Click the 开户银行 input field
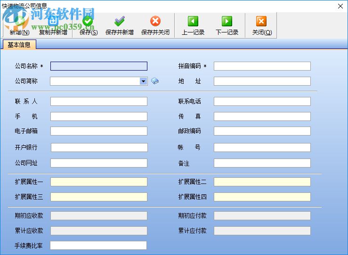This screenshot has width=348, height=255. point(99,147)
